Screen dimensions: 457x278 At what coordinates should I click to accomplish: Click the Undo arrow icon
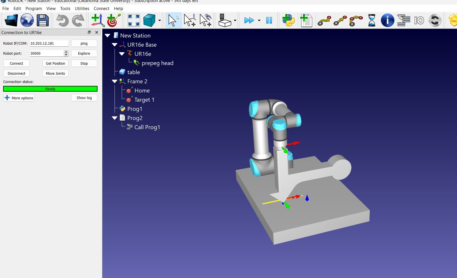coord(62,21)
